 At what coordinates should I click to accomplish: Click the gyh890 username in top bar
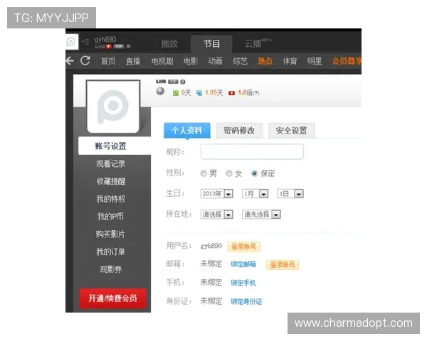click(105, 40)
